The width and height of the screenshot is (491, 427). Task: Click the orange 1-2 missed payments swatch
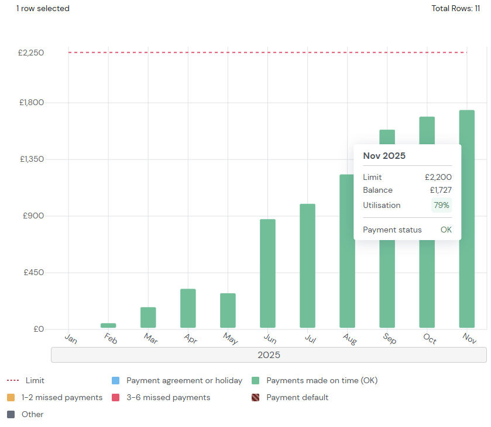pyautogui.click(x=11, y=398)
